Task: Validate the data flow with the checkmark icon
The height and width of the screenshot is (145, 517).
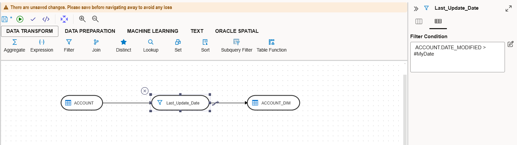Action: [x=33, y=19]
